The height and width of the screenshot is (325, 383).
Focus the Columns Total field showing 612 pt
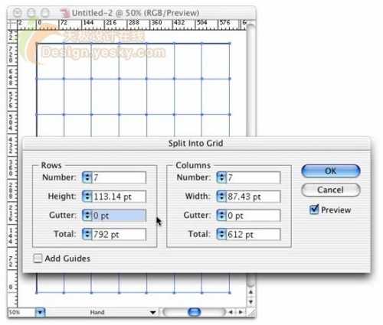[254, 235]
